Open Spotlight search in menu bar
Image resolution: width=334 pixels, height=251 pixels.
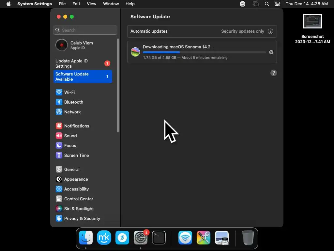coord(267,4)
